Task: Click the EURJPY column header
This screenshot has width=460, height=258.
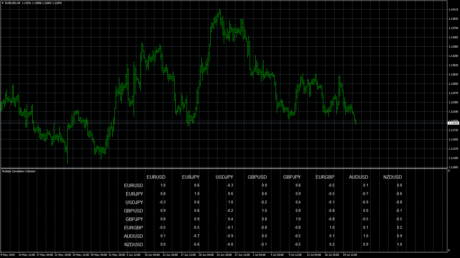Action: [191, 177]
